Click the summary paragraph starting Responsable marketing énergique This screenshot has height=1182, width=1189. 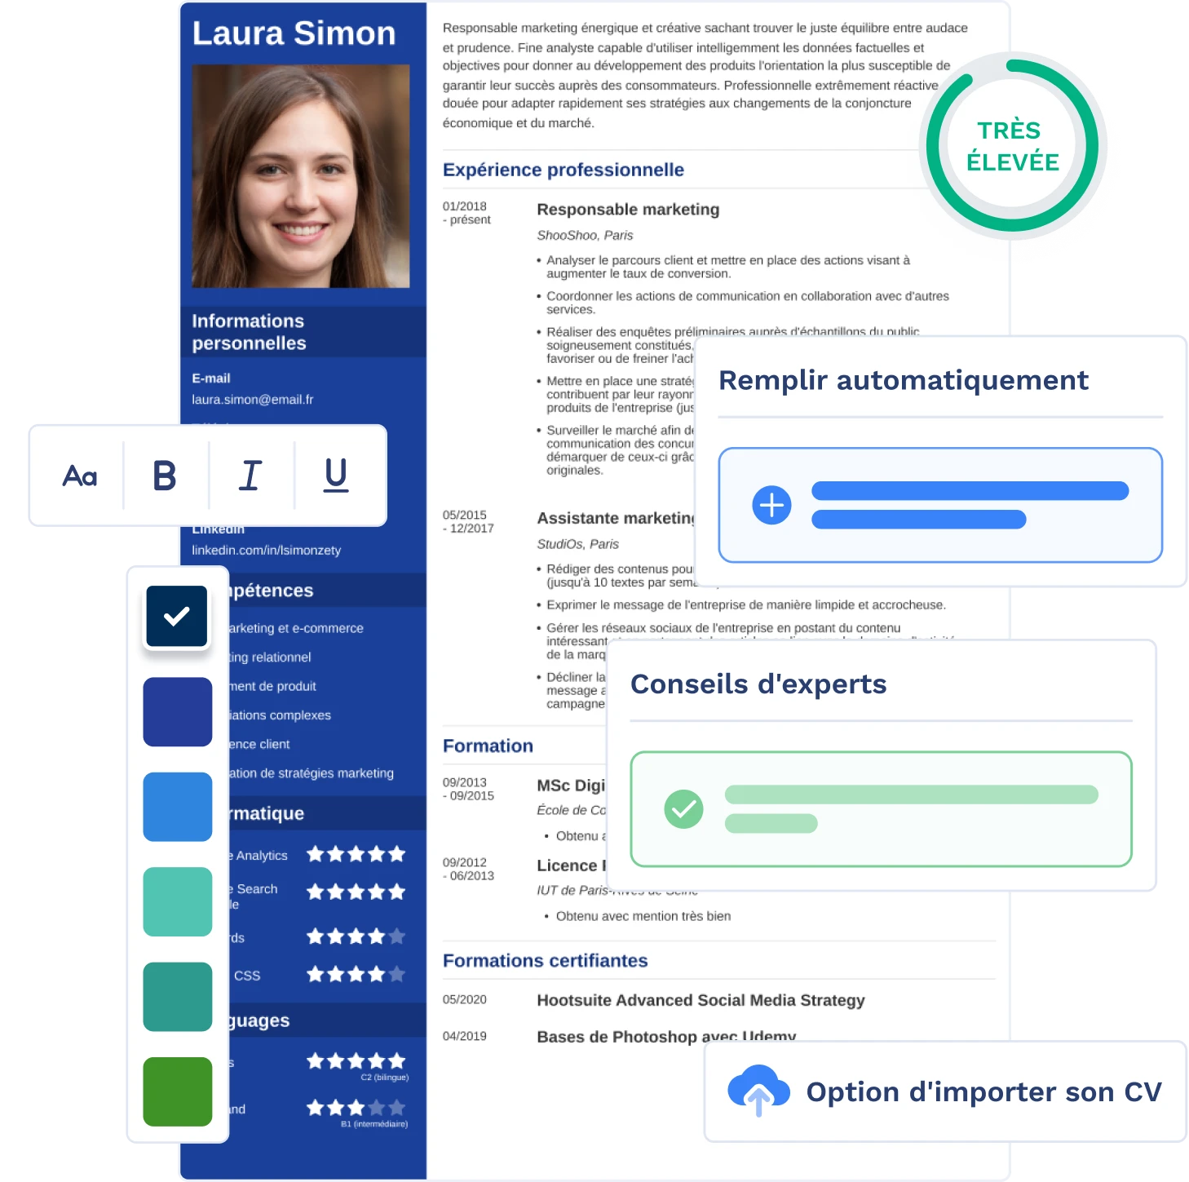(x=705, y=75)
